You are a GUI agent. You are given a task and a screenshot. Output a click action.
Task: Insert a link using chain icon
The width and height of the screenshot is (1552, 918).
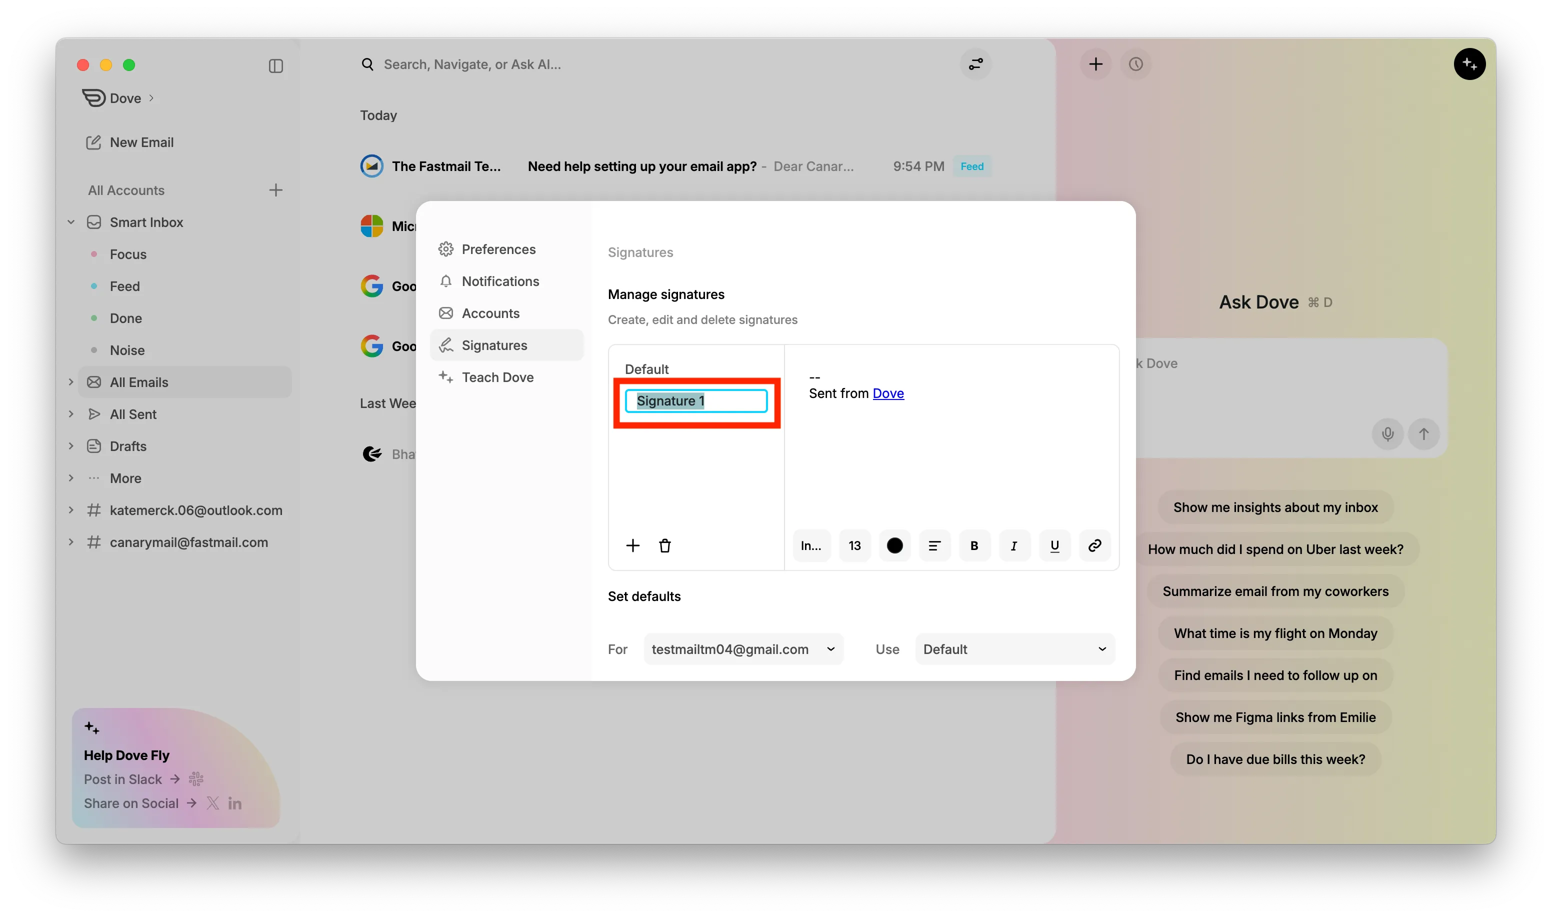point(1094,545)
